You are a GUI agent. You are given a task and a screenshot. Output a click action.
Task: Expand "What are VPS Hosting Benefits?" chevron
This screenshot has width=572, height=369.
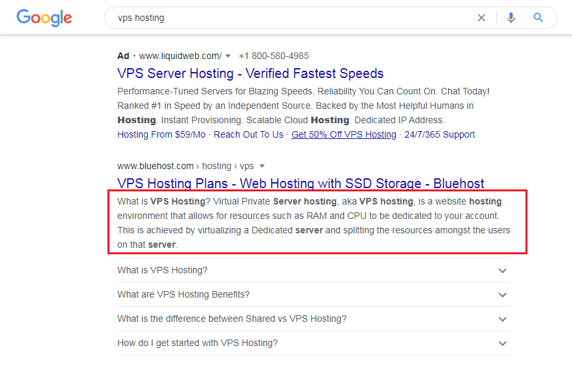point(503,294)
